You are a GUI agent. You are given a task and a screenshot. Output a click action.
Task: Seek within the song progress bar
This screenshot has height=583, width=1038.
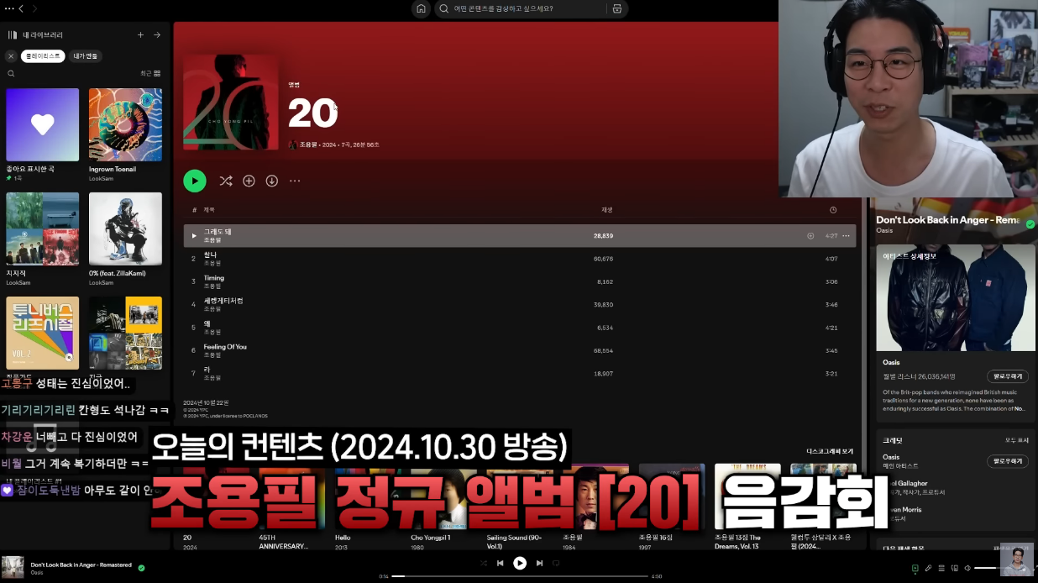pyautogui.click(x=520, y=576)
